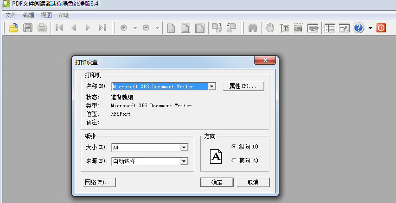Click the first page-fit icon
396x203 pixels.
click(x=171, y=28)
